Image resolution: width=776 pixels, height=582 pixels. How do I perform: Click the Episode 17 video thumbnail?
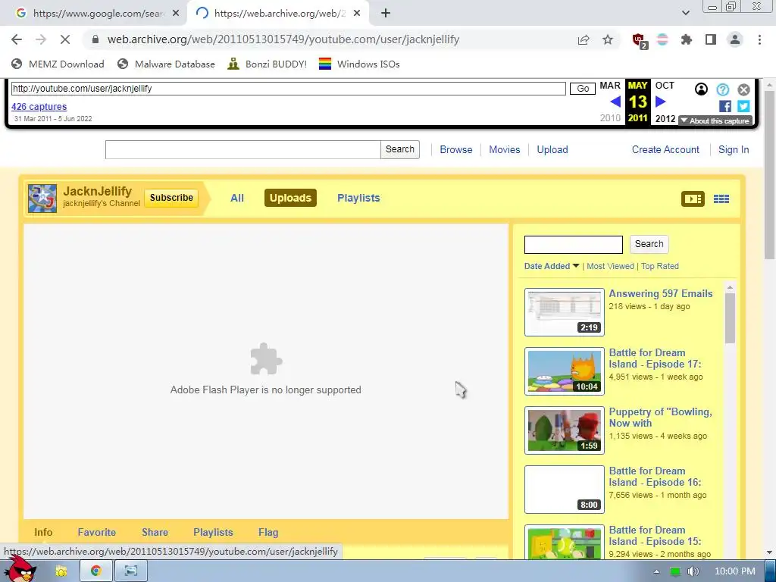coord(564,371)
